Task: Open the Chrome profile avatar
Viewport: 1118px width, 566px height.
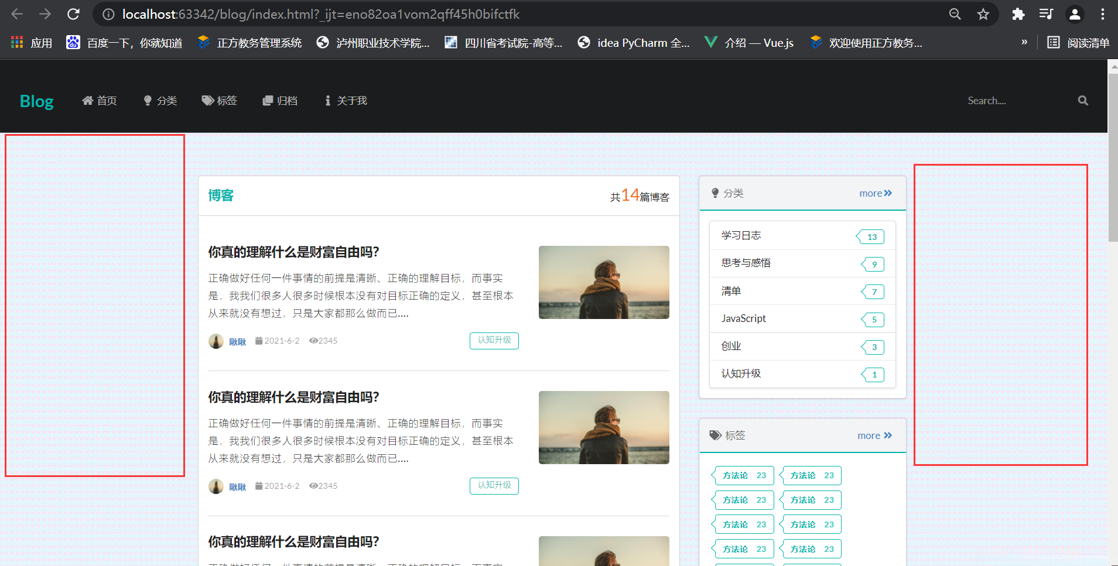Action: pyautogui.click(x=1075, y=14)
